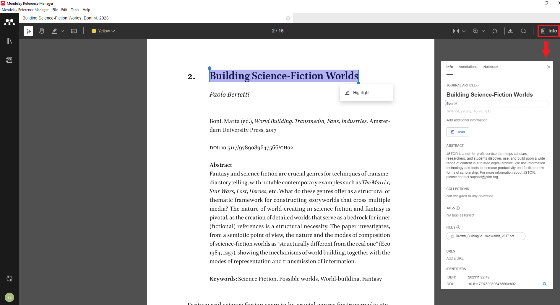Look up DOI with the search icon

545,284
